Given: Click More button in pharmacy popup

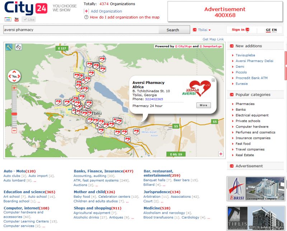Looking at the screenshot, I should click(x=203, y=105).
